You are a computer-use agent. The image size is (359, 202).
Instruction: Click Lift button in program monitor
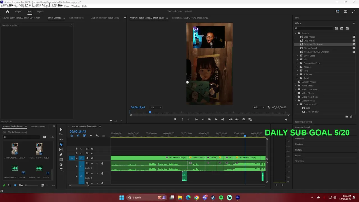click(x=231, y=119)
